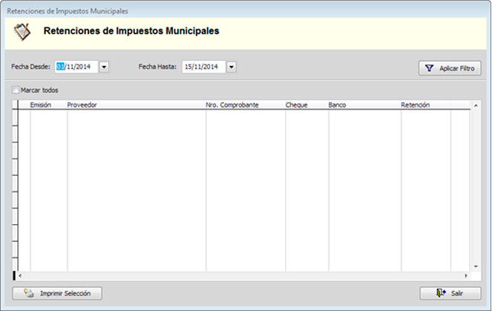492x311 pixels.
Task: Click the printer icon on Imprimir Selección
Action: pyautogui.click(x=29, y=293)
